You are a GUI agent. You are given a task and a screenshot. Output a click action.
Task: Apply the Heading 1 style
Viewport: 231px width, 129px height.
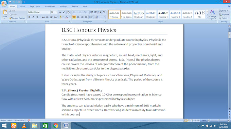click(x=139, y=14)
